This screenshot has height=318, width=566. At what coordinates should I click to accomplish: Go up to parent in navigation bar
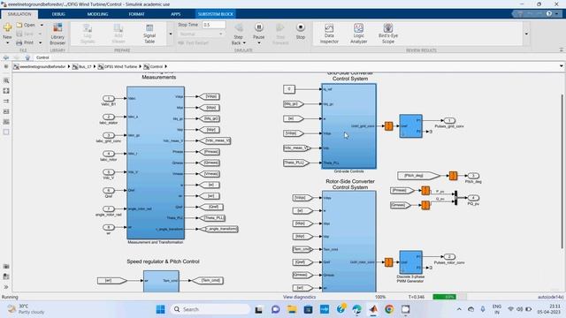click(x=27, y=57)
